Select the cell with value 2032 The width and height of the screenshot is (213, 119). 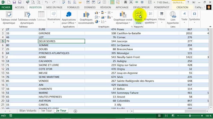click(x=186, y=33)
